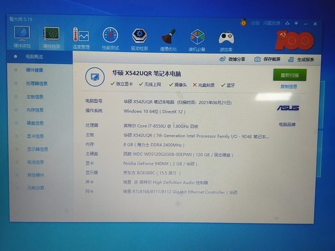Open 硬件体检 hardware checkup icon
335x251 pixels.
(22, 36)
